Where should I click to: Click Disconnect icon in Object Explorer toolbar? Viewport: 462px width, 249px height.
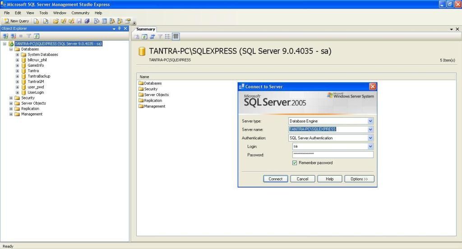point(13,36)
